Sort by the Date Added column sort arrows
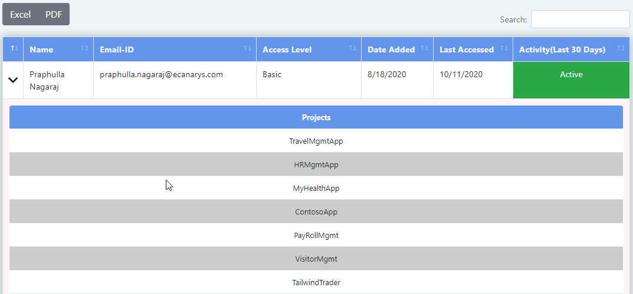Screen dimensions: 633x294 424,48
